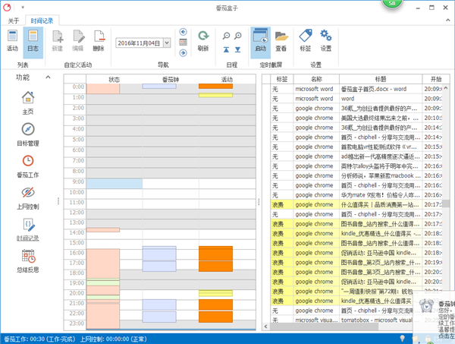455x344 pixels.
Task: Switch list view to 活动
Action: point(12,39)
